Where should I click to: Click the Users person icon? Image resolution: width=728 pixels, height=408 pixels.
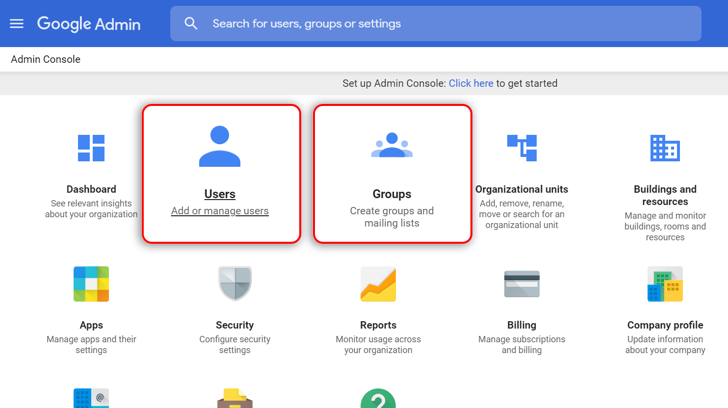pos(220,146)
